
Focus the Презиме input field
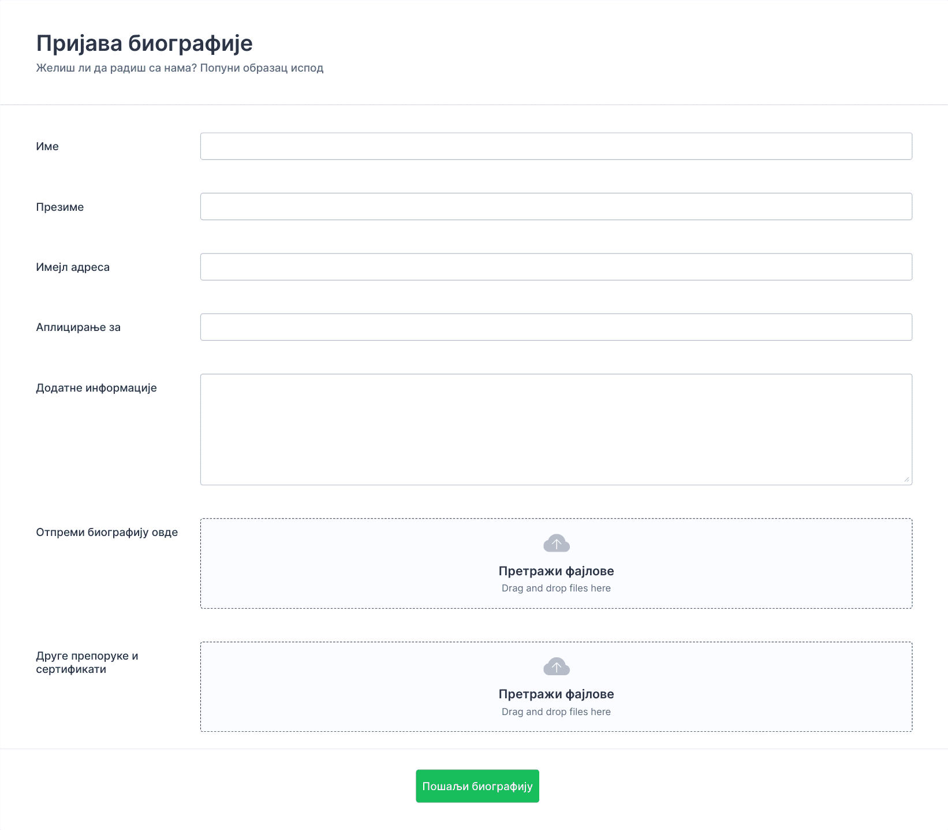coord(556,206)
